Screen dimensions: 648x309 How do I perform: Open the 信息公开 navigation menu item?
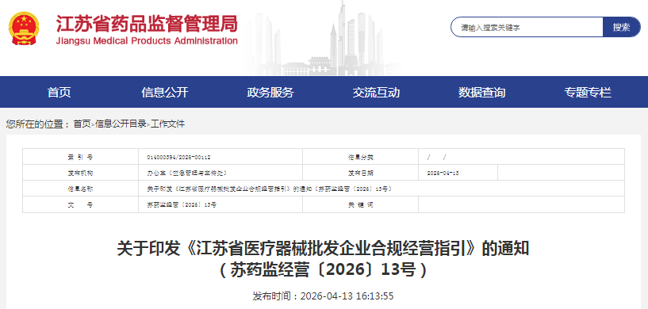pos(164,93)
